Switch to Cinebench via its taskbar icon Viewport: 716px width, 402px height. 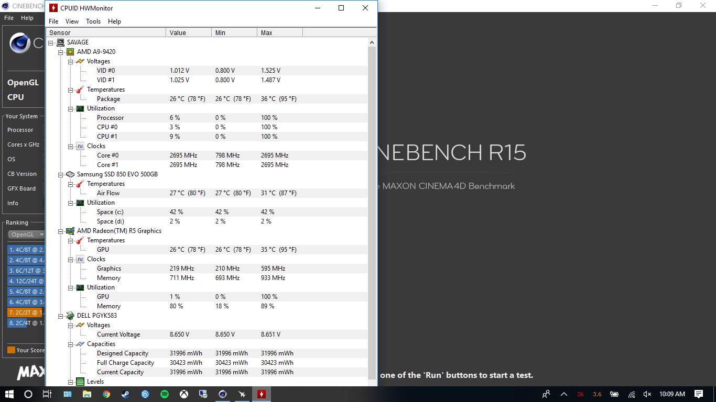point(223,394)
